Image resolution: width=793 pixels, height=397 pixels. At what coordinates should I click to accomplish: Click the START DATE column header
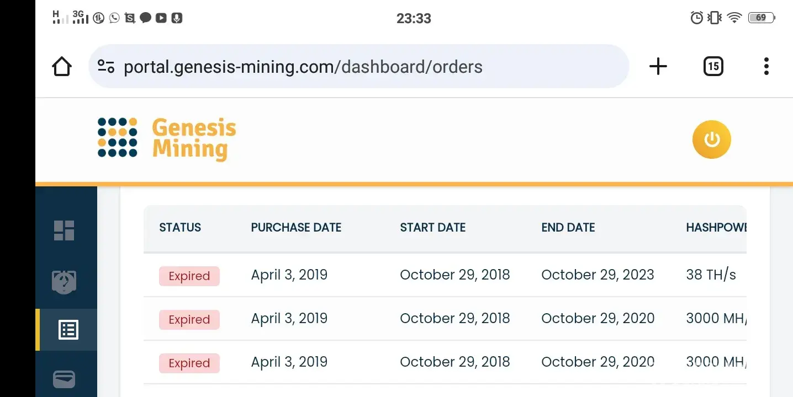(x=432, y=228)
